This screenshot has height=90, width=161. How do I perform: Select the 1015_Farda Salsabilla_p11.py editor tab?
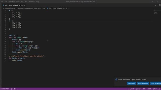14,5
